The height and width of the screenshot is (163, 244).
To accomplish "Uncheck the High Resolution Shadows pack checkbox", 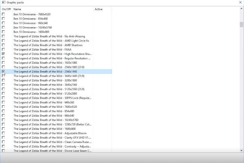I will click(x=3, y=54).
